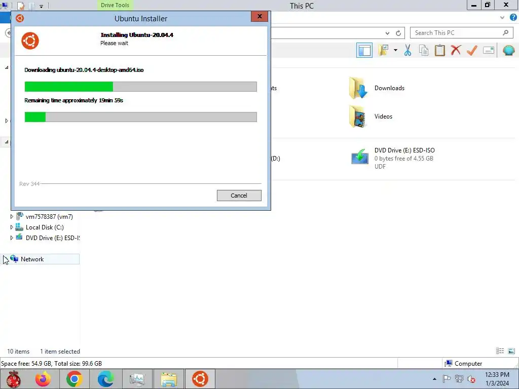Expand the vm7578387 (vm7) tree node
Viewport: 519px width, 389px height.
coord(12,217)
